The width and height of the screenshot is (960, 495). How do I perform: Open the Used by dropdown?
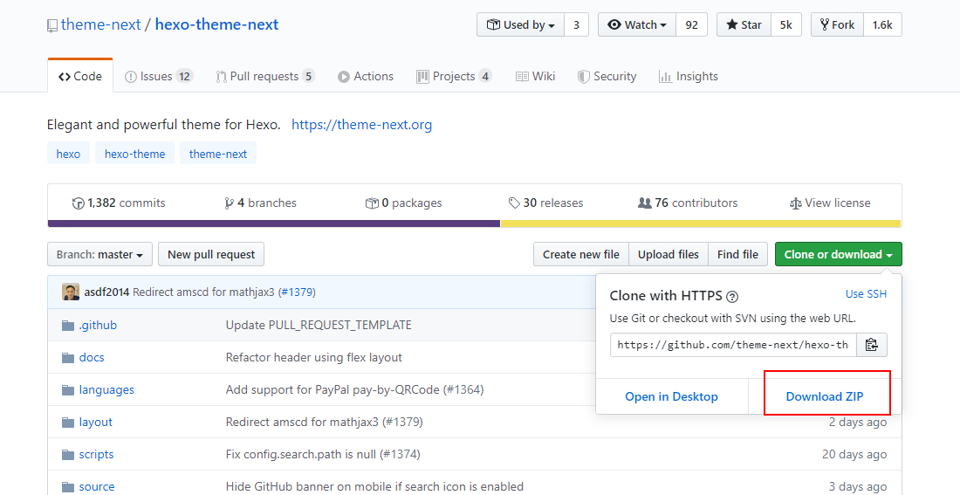pyautogui.click(x=520, y=25)
